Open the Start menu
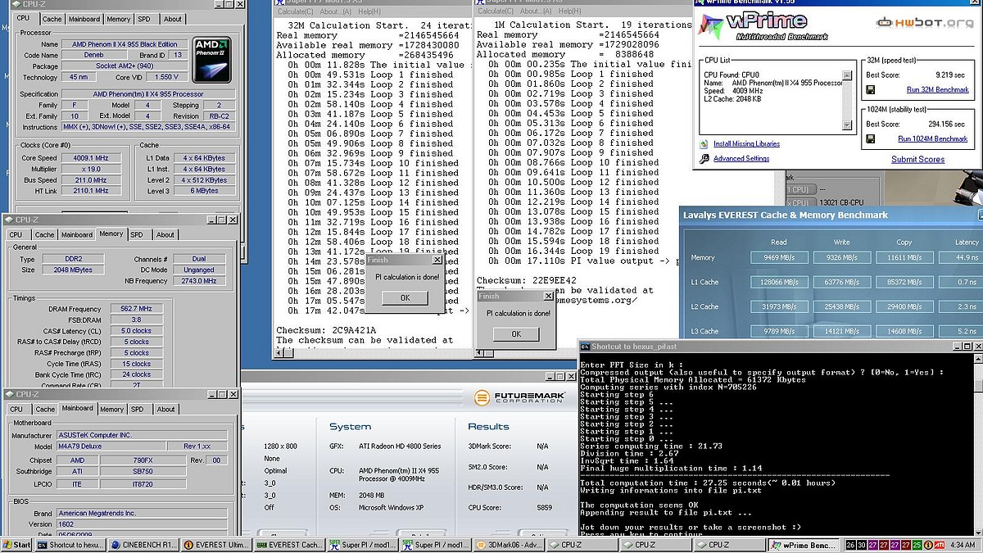983x553 pixels. pyautogui.click(x=17, y=545)
